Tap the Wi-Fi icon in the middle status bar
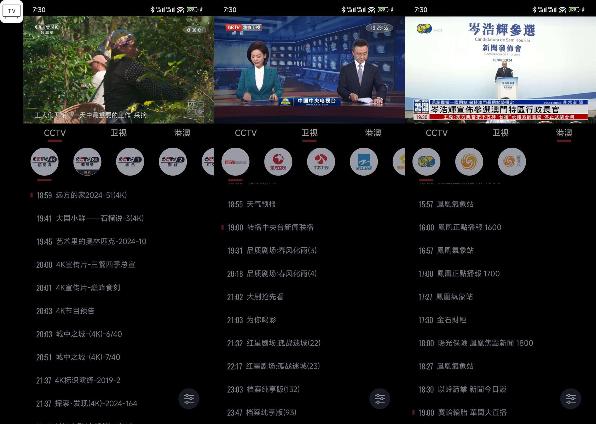 pyautogui.click(x=371, y=10)
